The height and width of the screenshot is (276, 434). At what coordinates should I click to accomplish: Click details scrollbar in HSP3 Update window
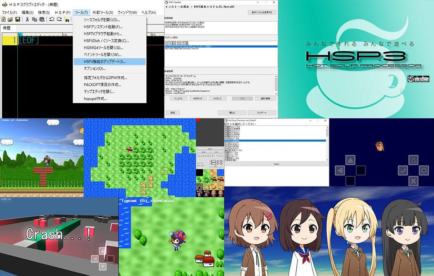(276, 85)
